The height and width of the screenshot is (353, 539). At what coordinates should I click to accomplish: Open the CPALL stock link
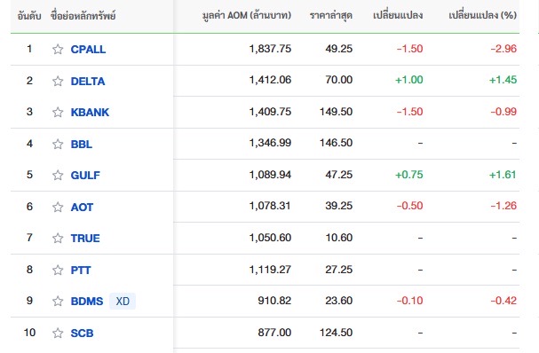(x=88, y=50)
